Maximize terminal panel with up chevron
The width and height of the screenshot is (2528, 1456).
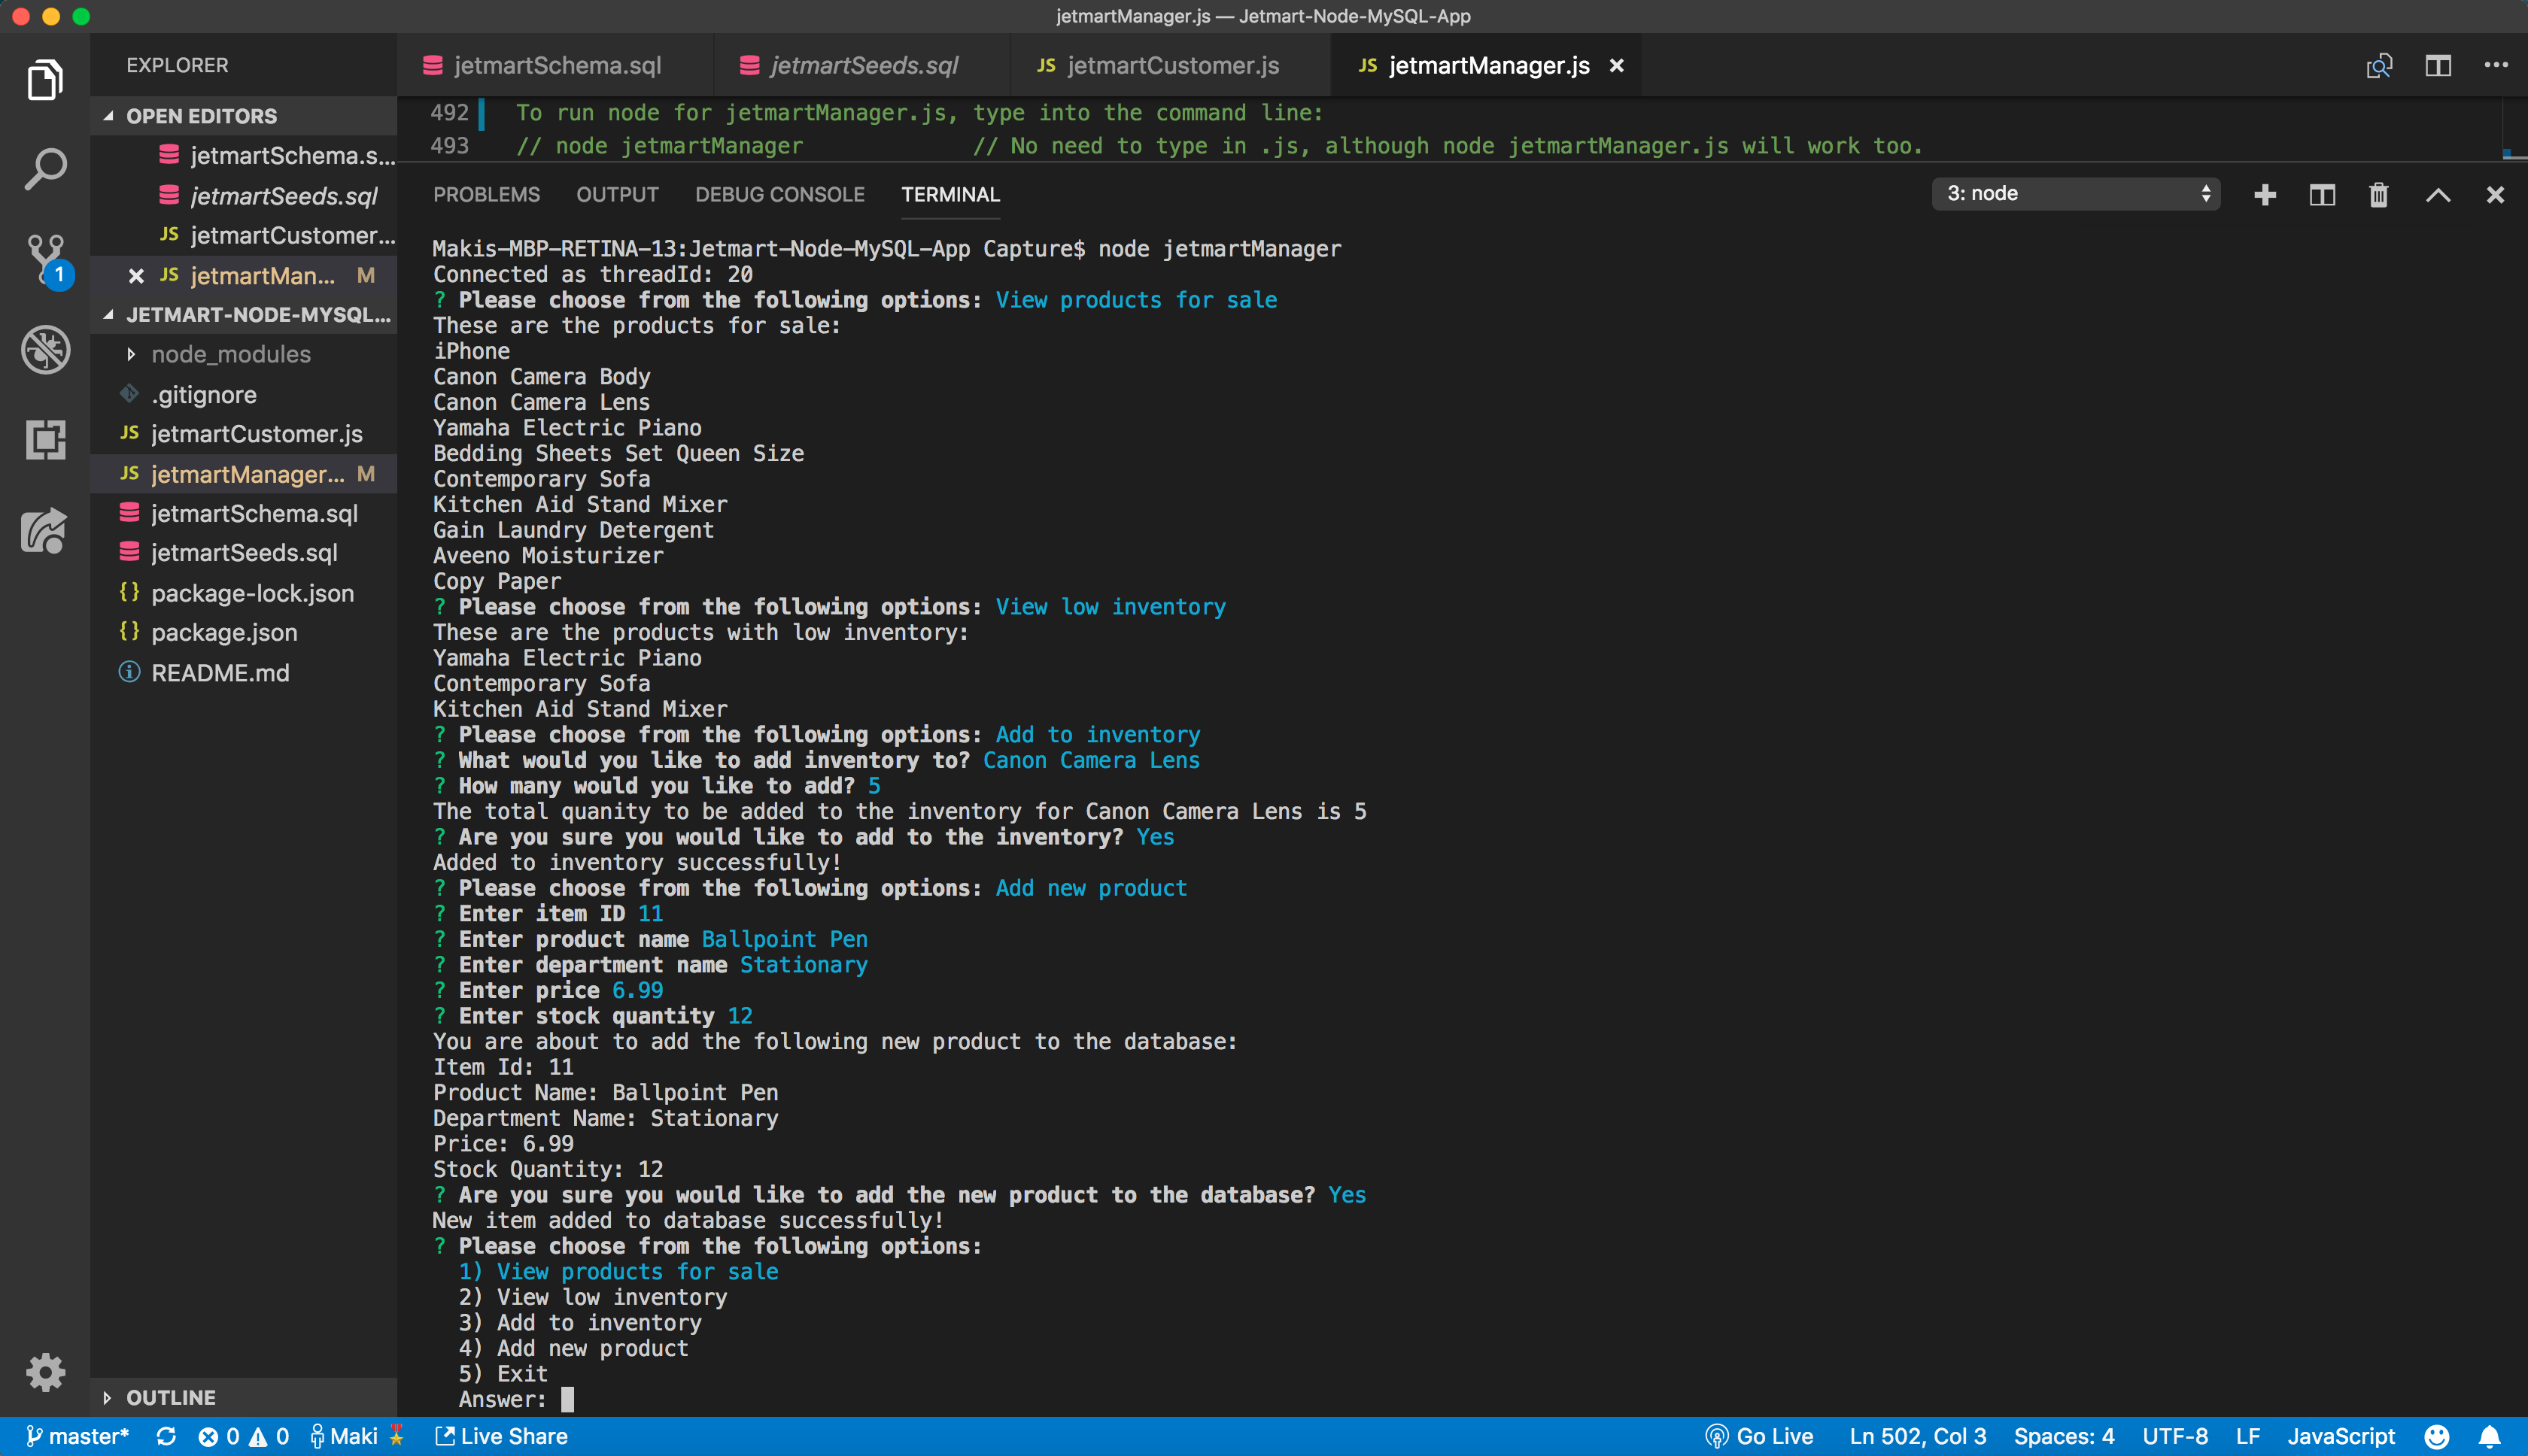pyautogui.click(x=2437, y=194)
